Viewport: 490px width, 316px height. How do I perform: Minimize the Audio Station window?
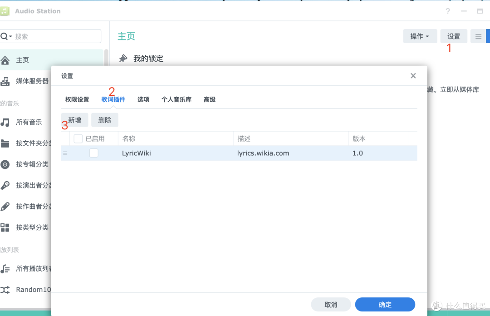click(464, 11)
